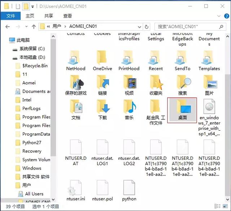Open recent locations dropdown arrow
Image resolution: width=231 pixels, height=211 pixels.
click(x=26, y=27)
